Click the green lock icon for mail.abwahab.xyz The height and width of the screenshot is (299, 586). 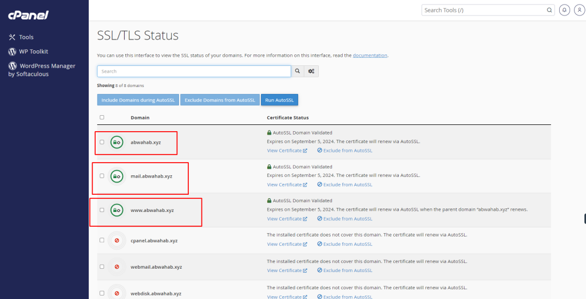pyautogui.click(x=117, y=176)
